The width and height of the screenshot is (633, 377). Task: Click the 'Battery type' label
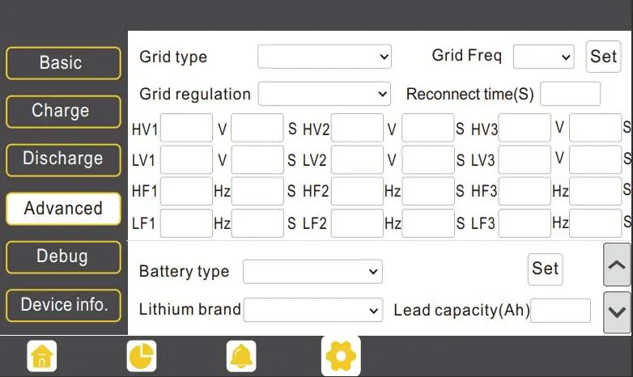click(x=184, y=272)
